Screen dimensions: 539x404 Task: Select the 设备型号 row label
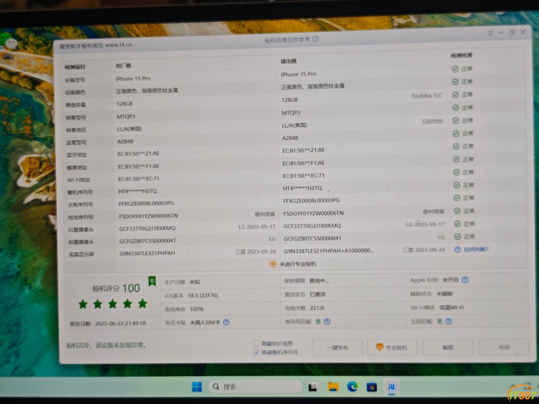pyautogui.click(x=75, y=80)
